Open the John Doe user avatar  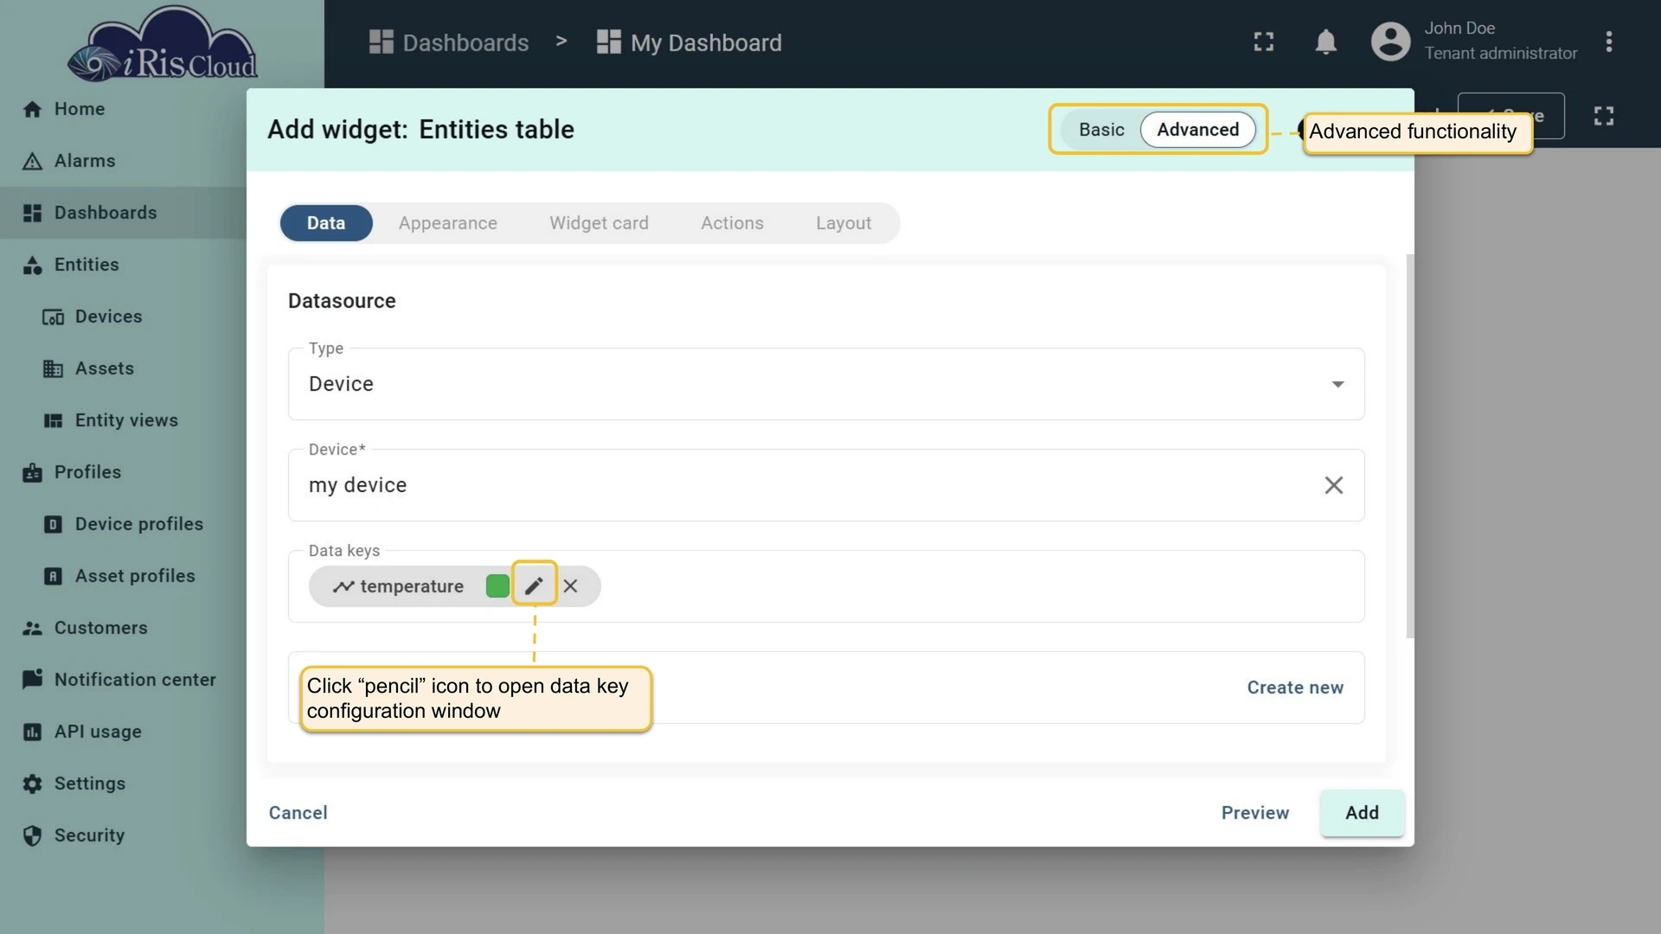(1390, 42)
